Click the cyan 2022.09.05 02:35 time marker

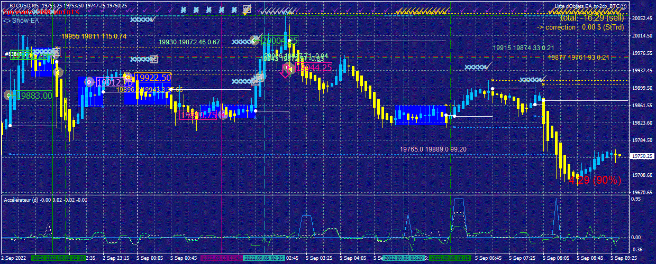point(263,259)
